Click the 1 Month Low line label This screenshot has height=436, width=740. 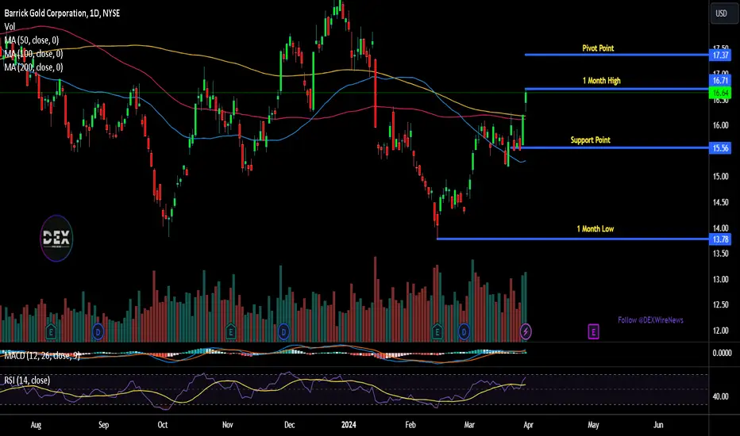click(595, 229)
